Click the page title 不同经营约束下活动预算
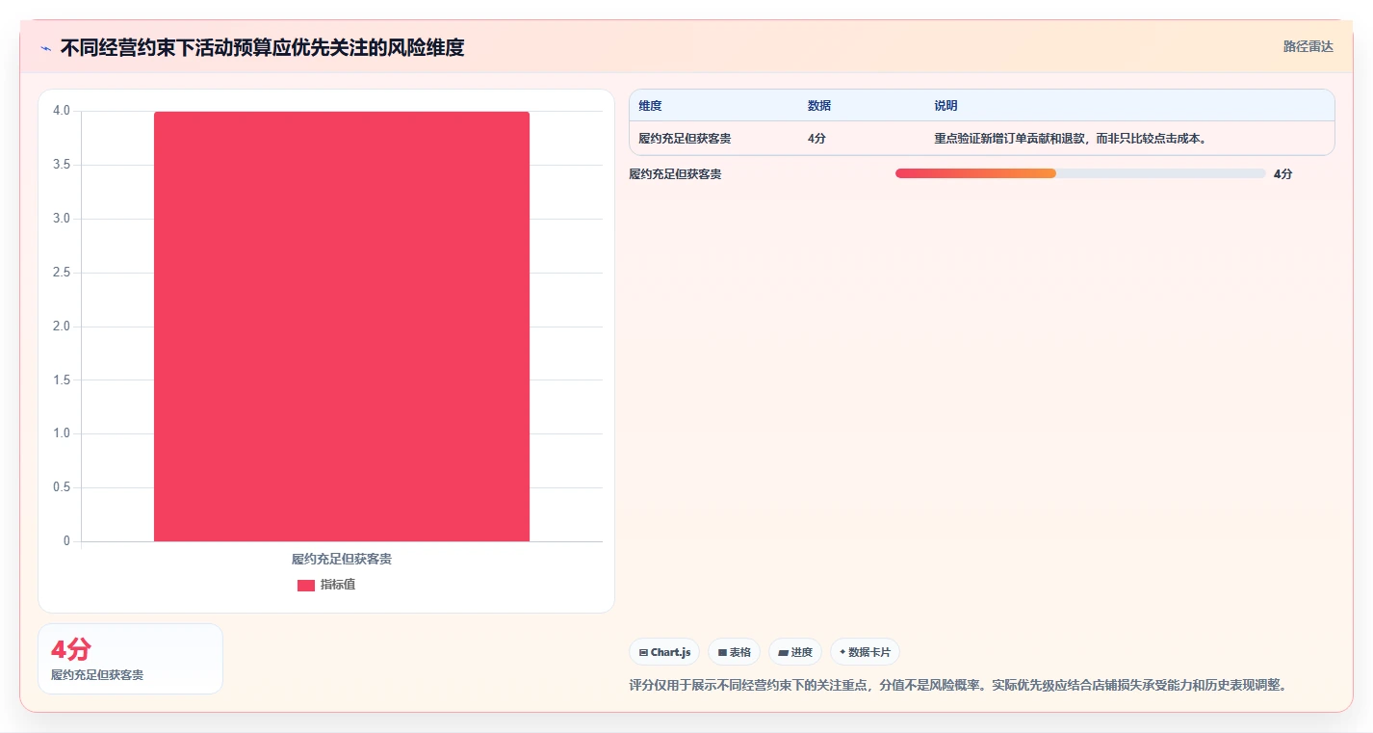Viewport: 1373px width, 733px height. click(x=262, y=47)
